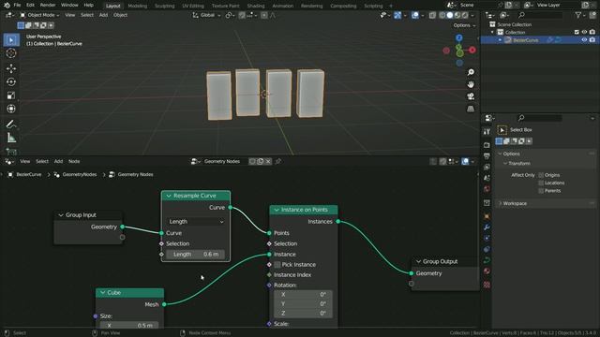
Task: Disable BezierCurve in renders camera icon
Action: coord(592,39)
